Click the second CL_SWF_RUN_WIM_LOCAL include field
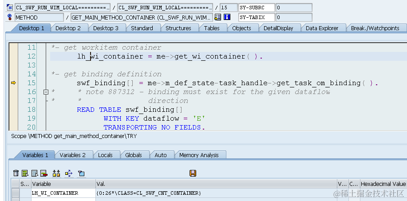407x201 pixels. point(165,8)
